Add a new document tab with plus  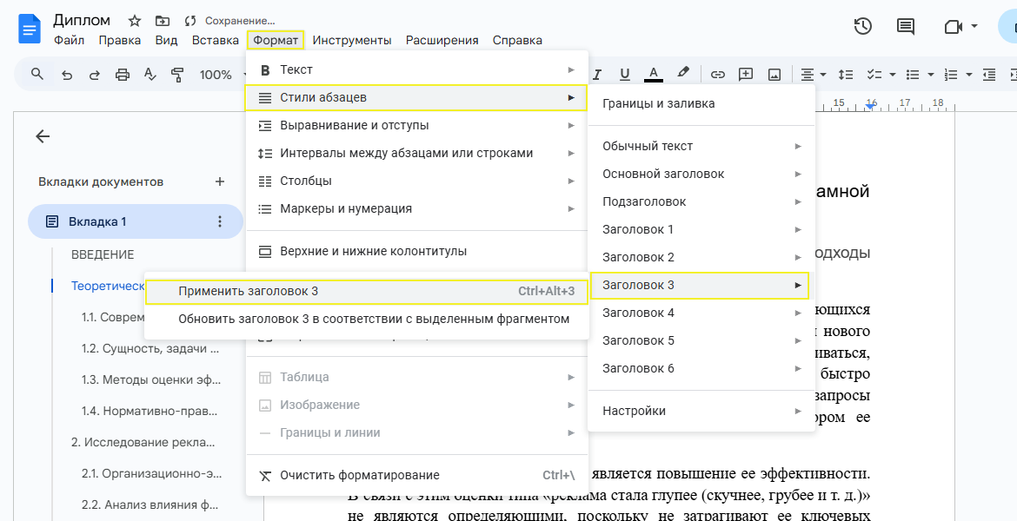[x=220, y=181]
